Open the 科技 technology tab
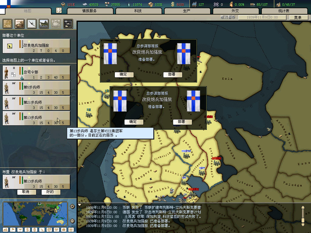Screen dimensions: 311x233 pyautogui.click(x=138, y=11)
